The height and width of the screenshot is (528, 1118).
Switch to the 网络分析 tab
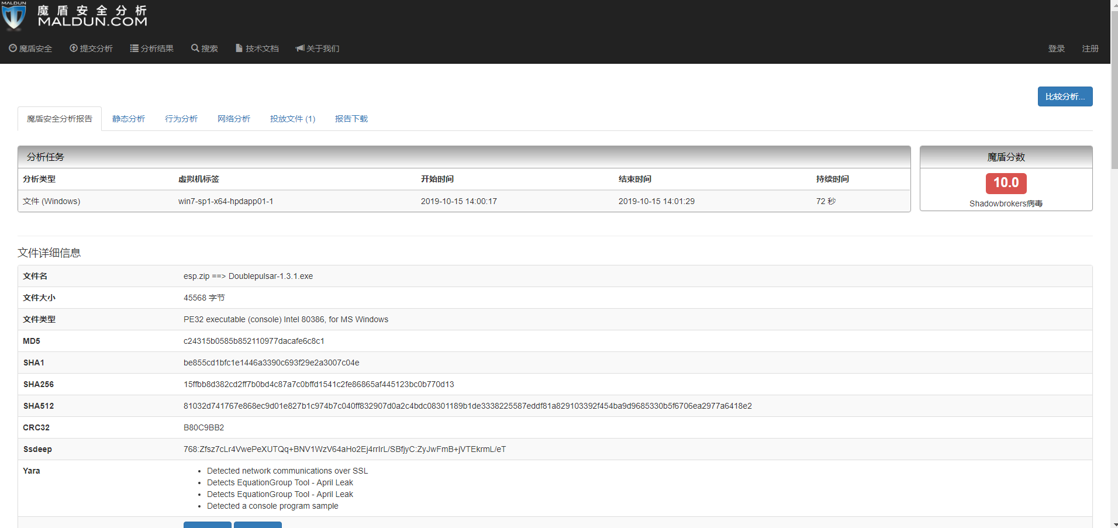(234, 119)
